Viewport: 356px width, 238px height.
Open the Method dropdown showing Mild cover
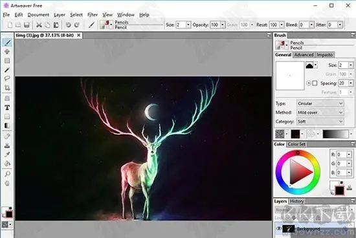tap(320, 113)
